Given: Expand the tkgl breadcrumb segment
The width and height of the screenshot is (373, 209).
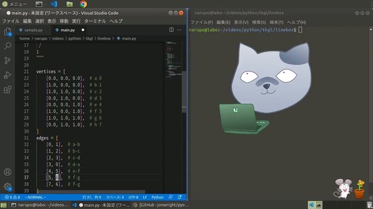Looking at the screenshot, I should pos(89,38).
